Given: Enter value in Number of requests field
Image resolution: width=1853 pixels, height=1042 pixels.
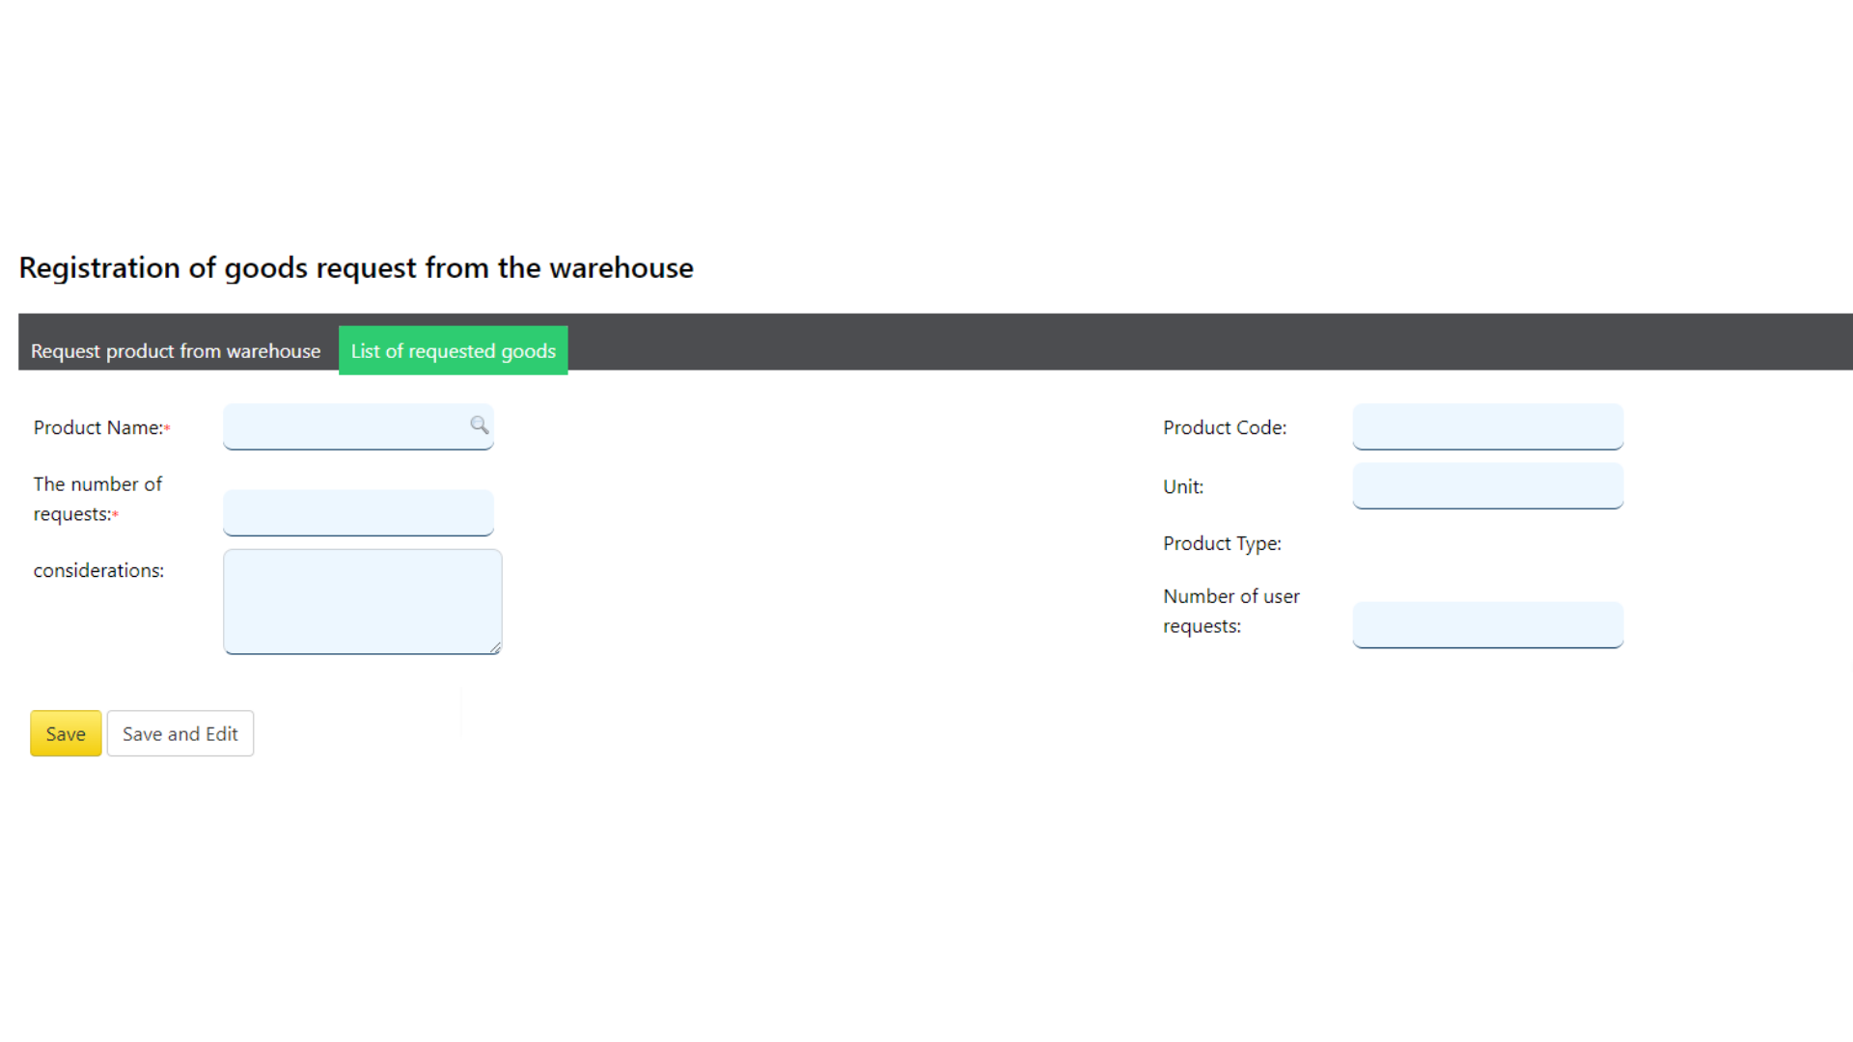Looking at the screenshot, I should coord(359,511).
